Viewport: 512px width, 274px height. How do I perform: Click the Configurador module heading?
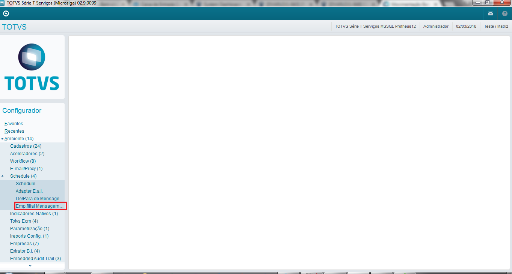(22, 111)
